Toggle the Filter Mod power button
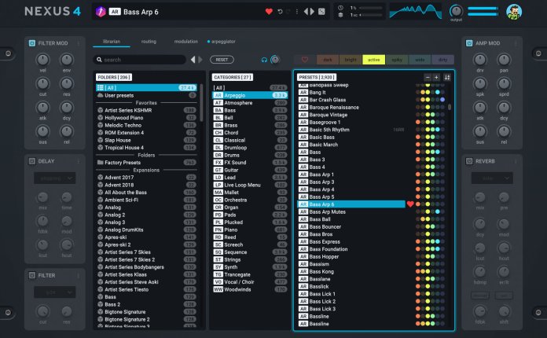This screenshot has width=547, height=338. pyautogui.click(x=31, y=42)
